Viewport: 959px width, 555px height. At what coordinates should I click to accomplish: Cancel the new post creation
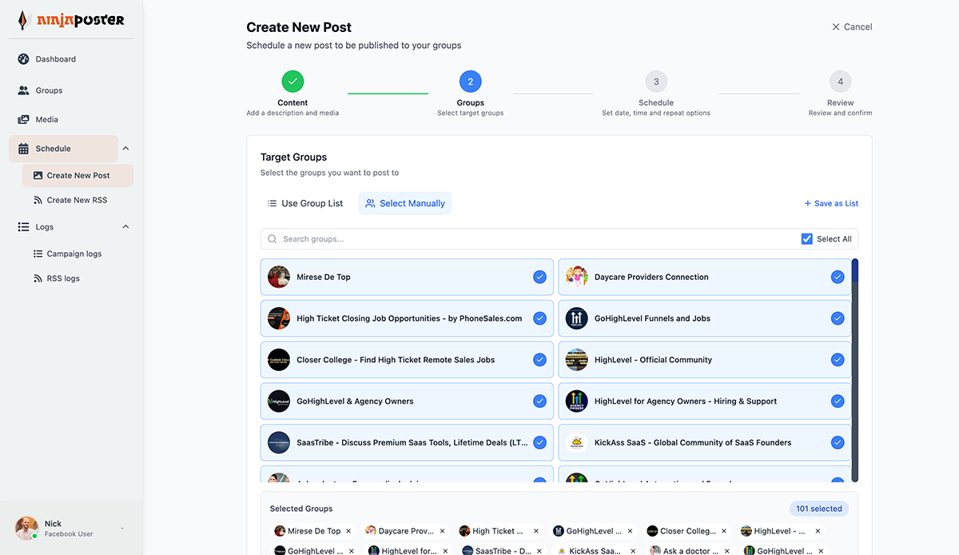[x=852, y=26]
